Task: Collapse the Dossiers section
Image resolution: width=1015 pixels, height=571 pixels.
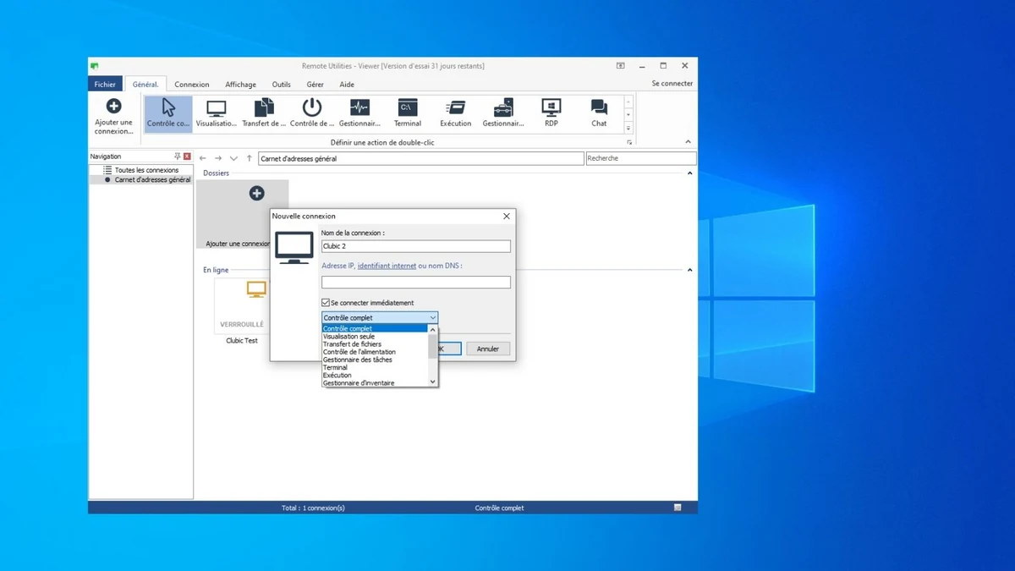Action: point(689,173)
